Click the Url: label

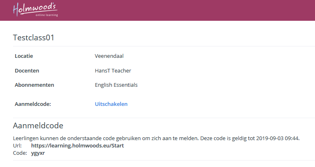tap(17, 145)
